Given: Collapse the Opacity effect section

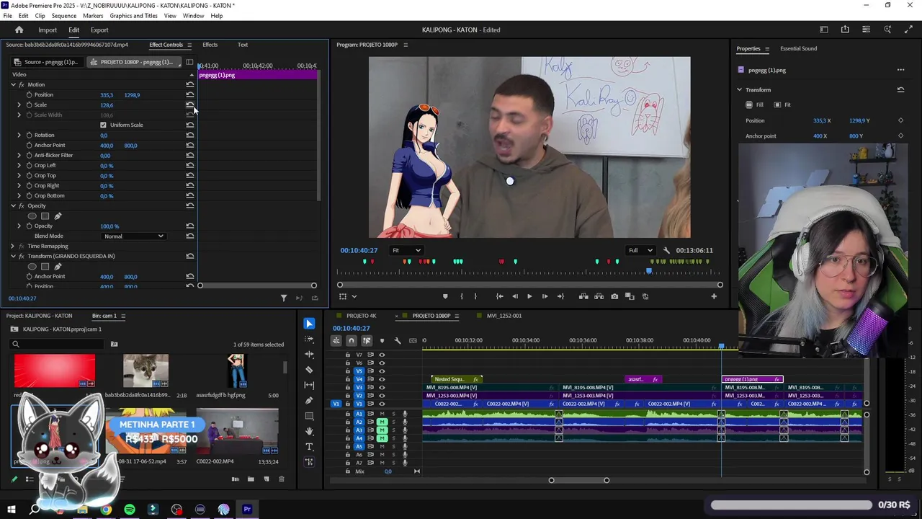Looking at the screenshot, I should coord(13,205).
